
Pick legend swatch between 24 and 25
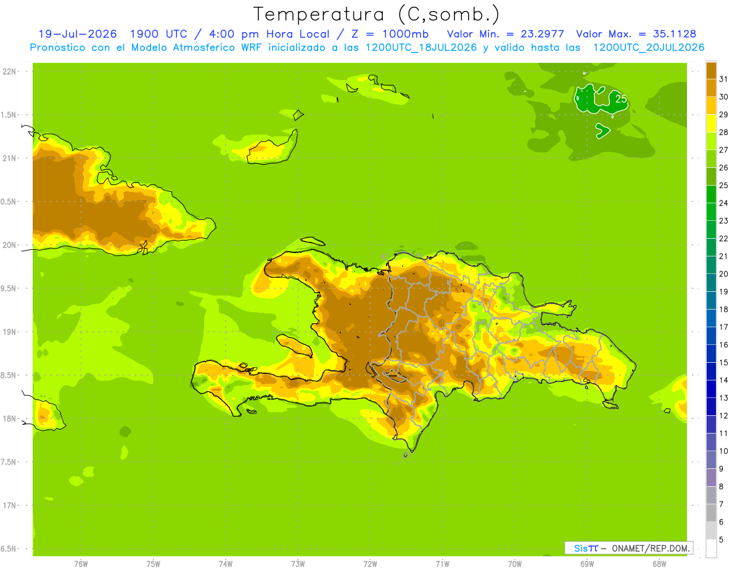pyautogui.click(x=711, y=194)
